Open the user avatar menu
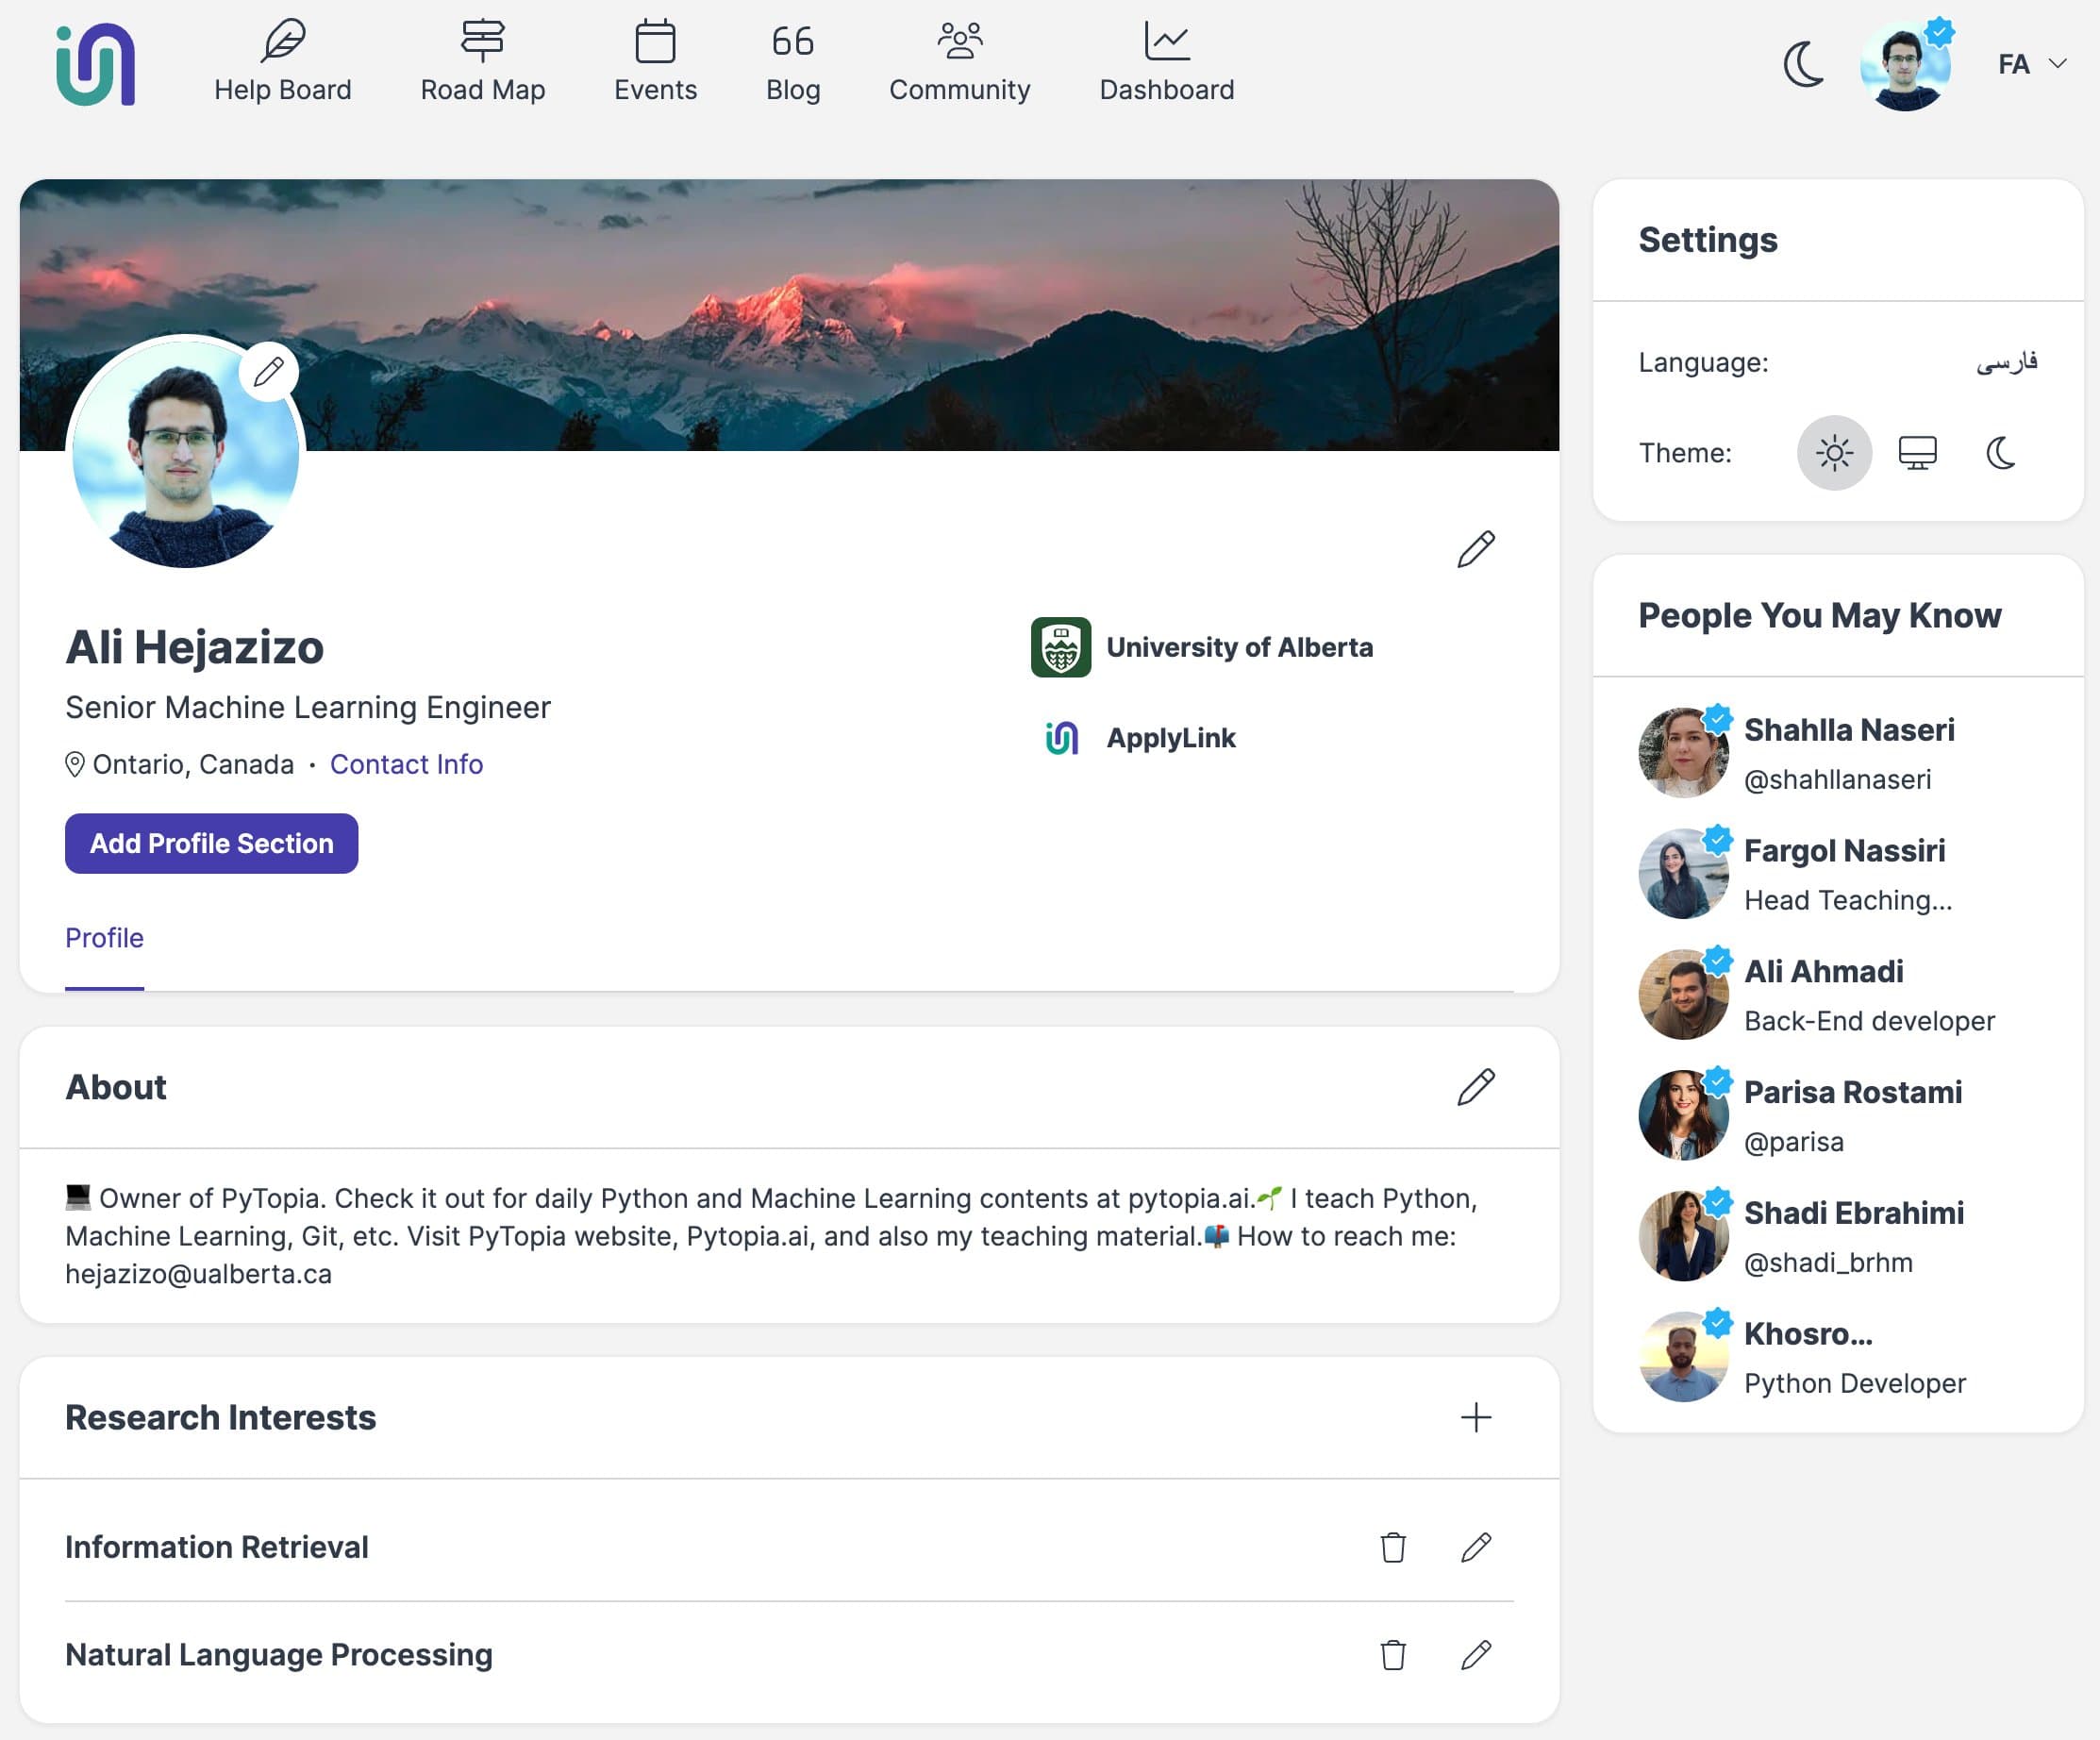 (1906, 66)
